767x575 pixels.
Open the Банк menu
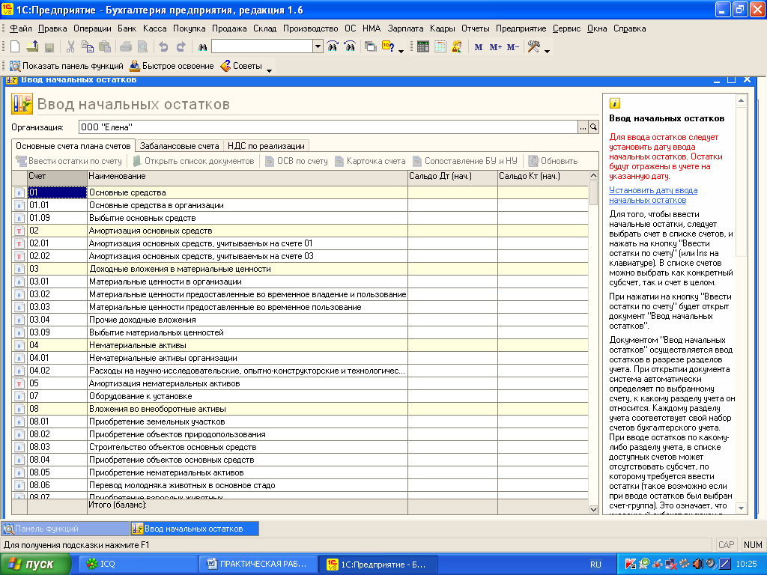pyautogui.click(x=127, y=28)
